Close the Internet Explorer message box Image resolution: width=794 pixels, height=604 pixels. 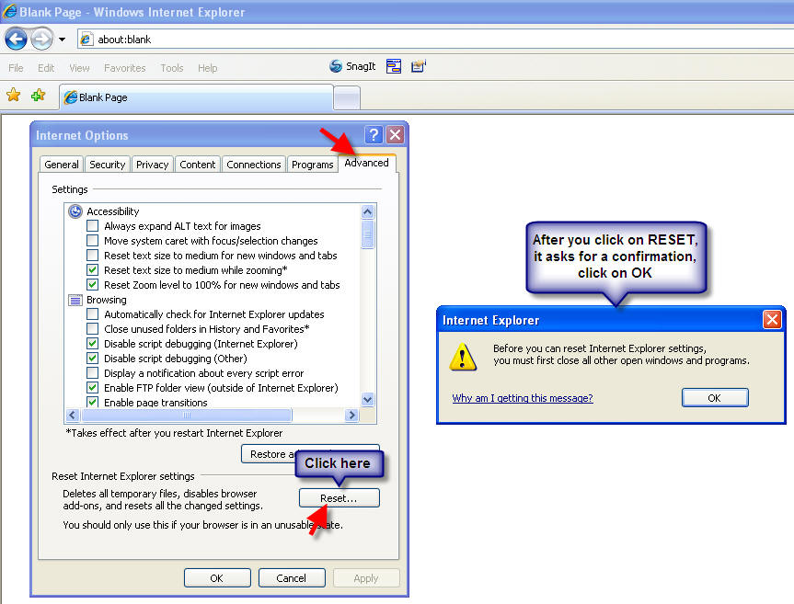click(x=772, y=320)
